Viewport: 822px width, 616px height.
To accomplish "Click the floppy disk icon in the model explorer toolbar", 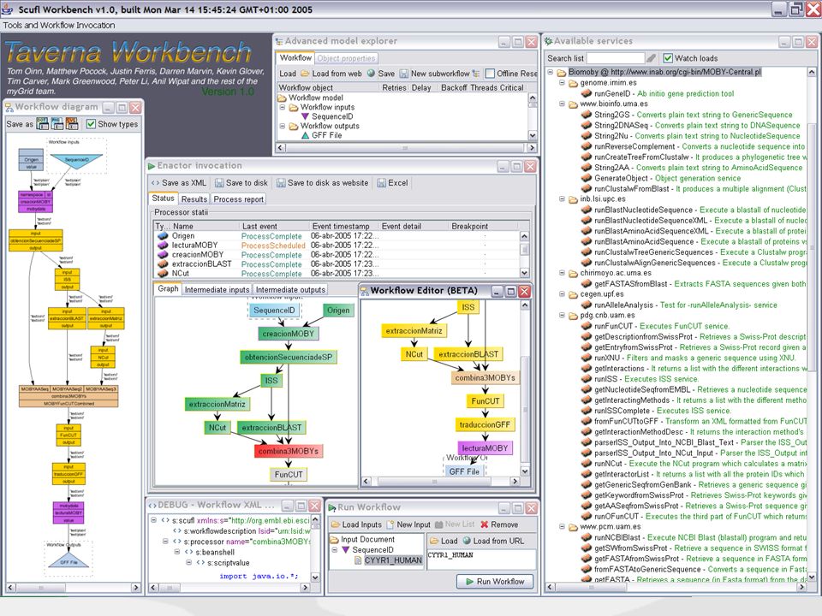I will tap(403, 74).
